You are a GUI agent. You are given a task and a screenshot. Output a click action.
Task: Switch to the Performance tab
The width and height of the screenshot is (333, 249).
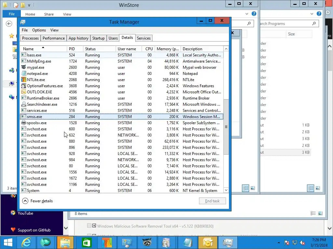[x=54, y=38]
